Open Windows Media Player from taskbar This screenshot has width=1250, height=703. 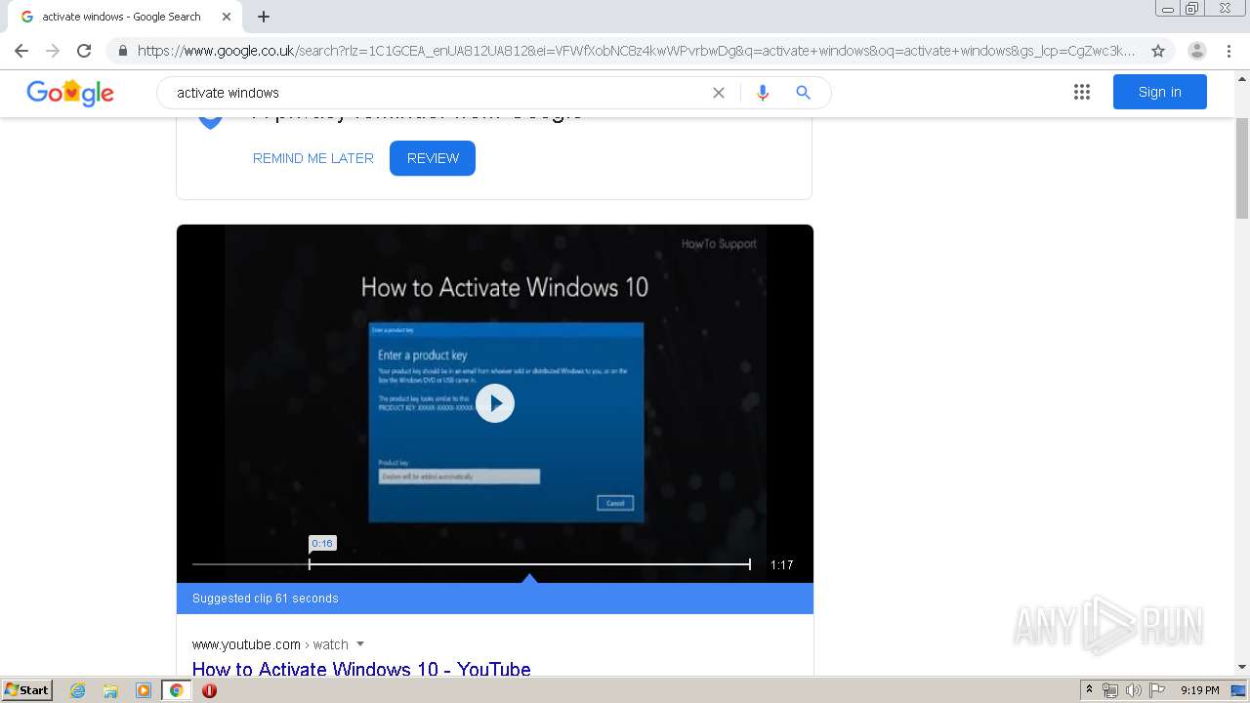pos(144,690)
